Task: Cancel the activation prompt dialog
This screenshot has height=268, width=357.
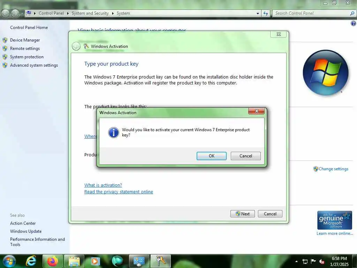Action: click(245, 156)
